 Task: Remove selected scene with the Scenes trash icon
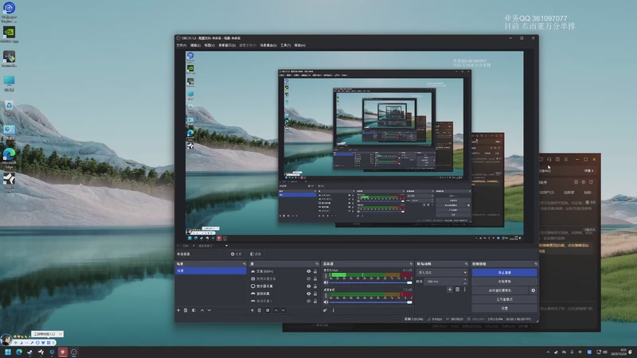(186, 310)
